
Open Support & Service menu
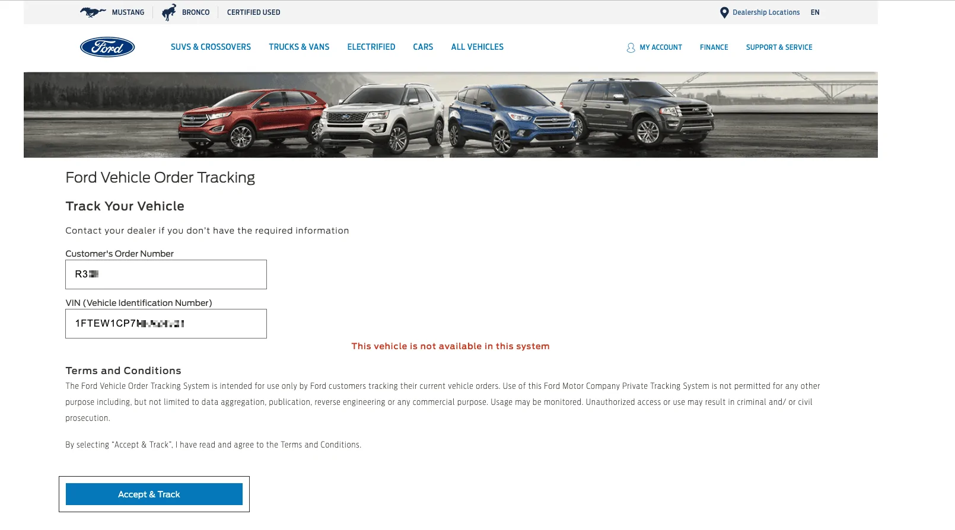[779, 47]
